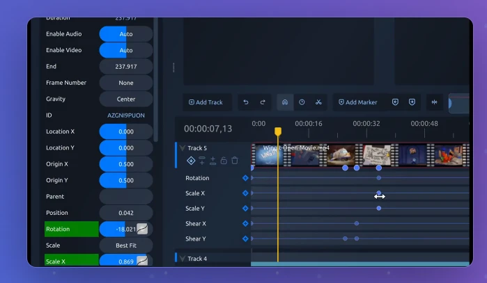Click the Scale X row keyframe diamond
This screenshot has width=487, height=283.
coord(245,193)
